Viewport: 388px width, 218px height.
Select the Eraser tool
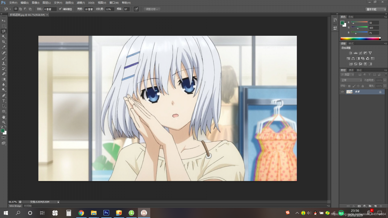(x=4, y=74)
